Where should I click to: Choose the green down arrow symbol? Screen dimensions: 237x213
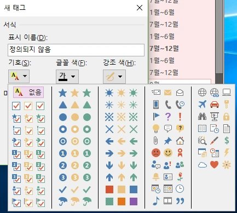click(134, 165)
